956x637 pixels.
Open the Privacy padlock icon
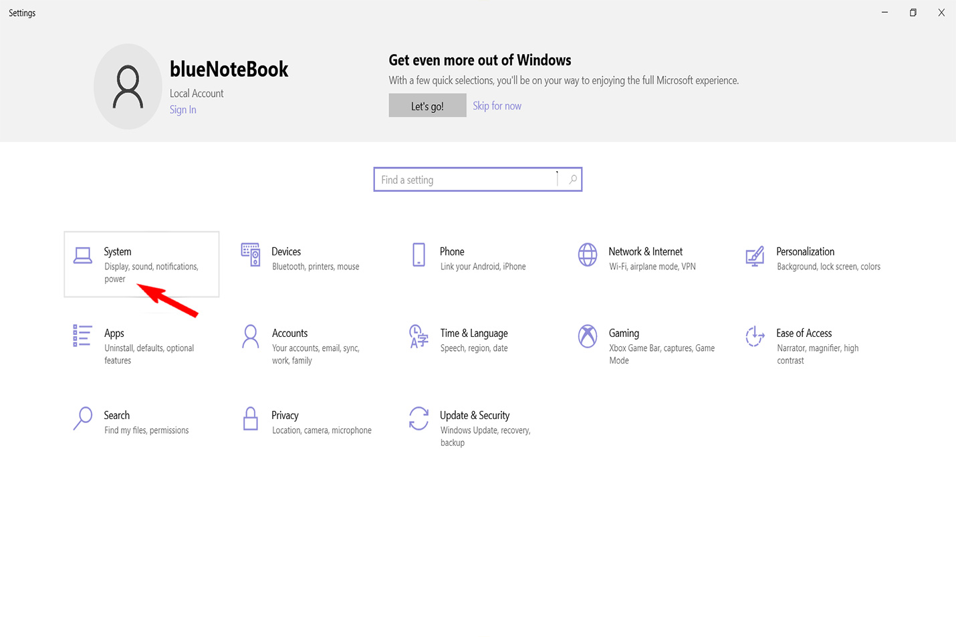coord(251,418)
